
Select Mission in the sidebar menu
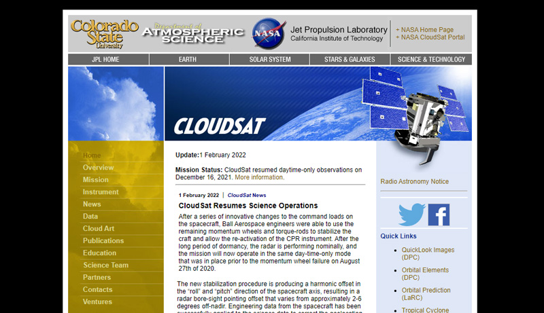95,180
